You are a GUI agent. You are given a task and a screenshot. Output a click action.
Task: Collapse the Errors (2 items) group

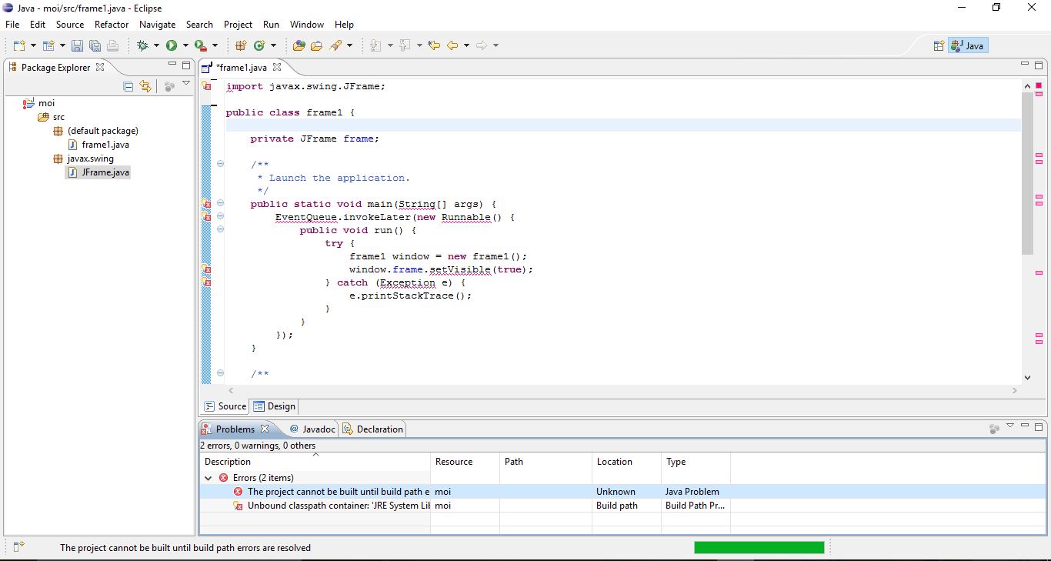(208, 477)
